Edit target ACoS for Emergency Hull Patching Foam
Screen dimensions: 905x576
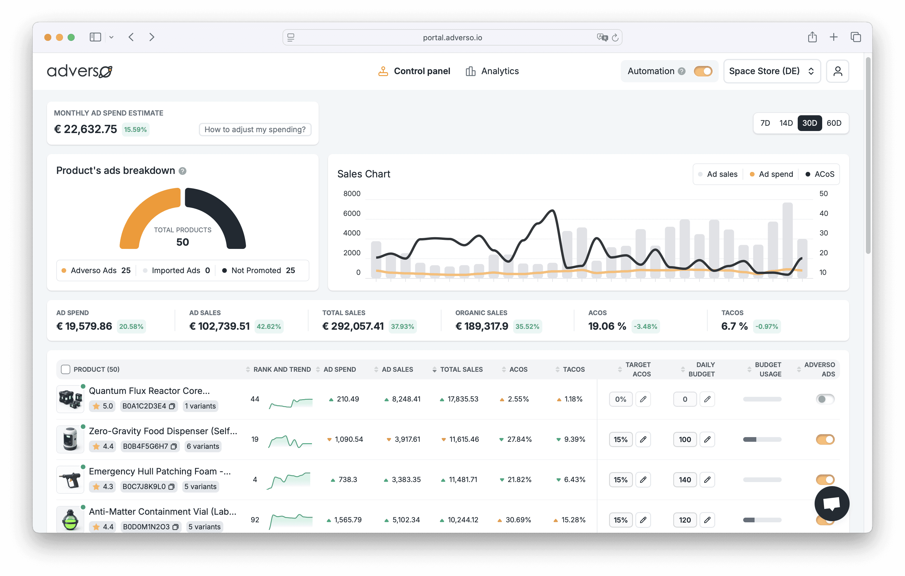point(643,479)
